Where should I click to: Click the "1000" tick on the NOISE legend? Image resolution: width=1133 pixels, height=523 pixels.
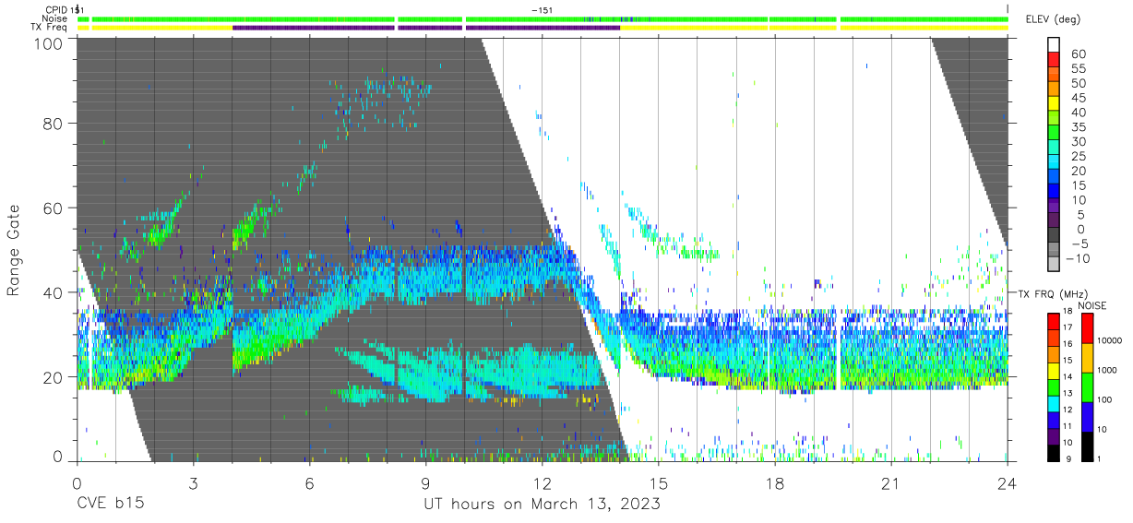click(x=1105, y=370)
